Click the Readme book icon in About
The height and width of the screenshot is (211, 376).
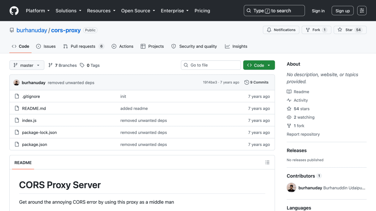289,92
